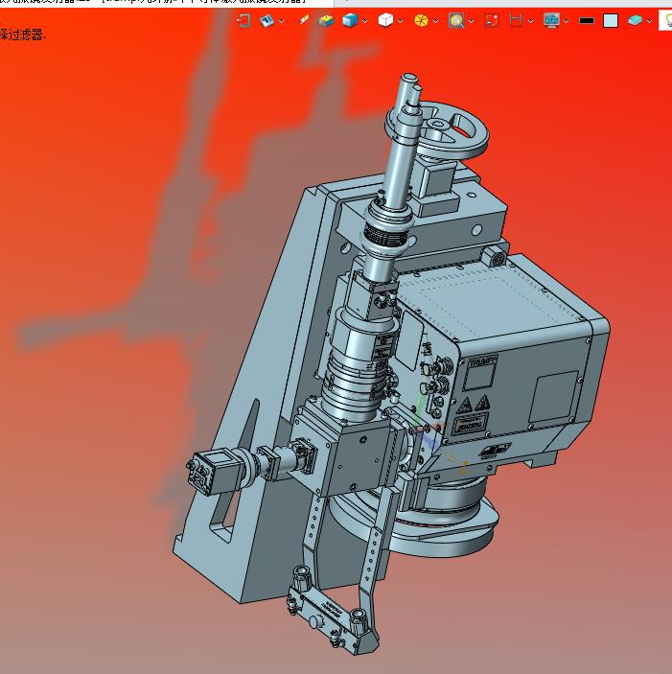Expand the orange polygon dropdown arrow
The width and height of the screenshot is (672, 674).
coord(435,21)
